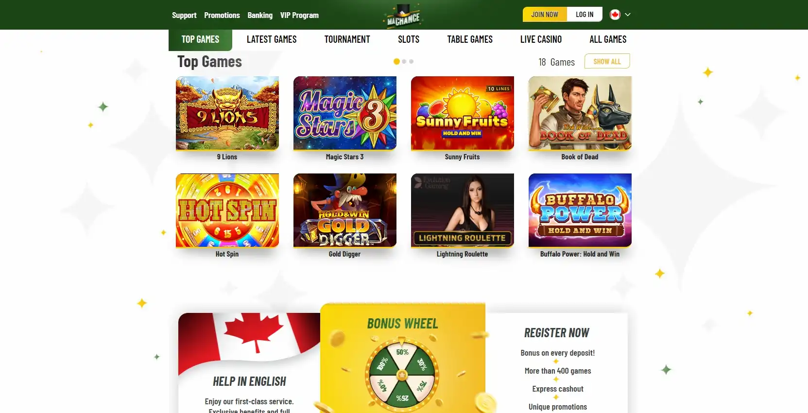The image size is (808, 413).
Task: Spin the Bonus Wheel graphic
Action: click(402, 375)
